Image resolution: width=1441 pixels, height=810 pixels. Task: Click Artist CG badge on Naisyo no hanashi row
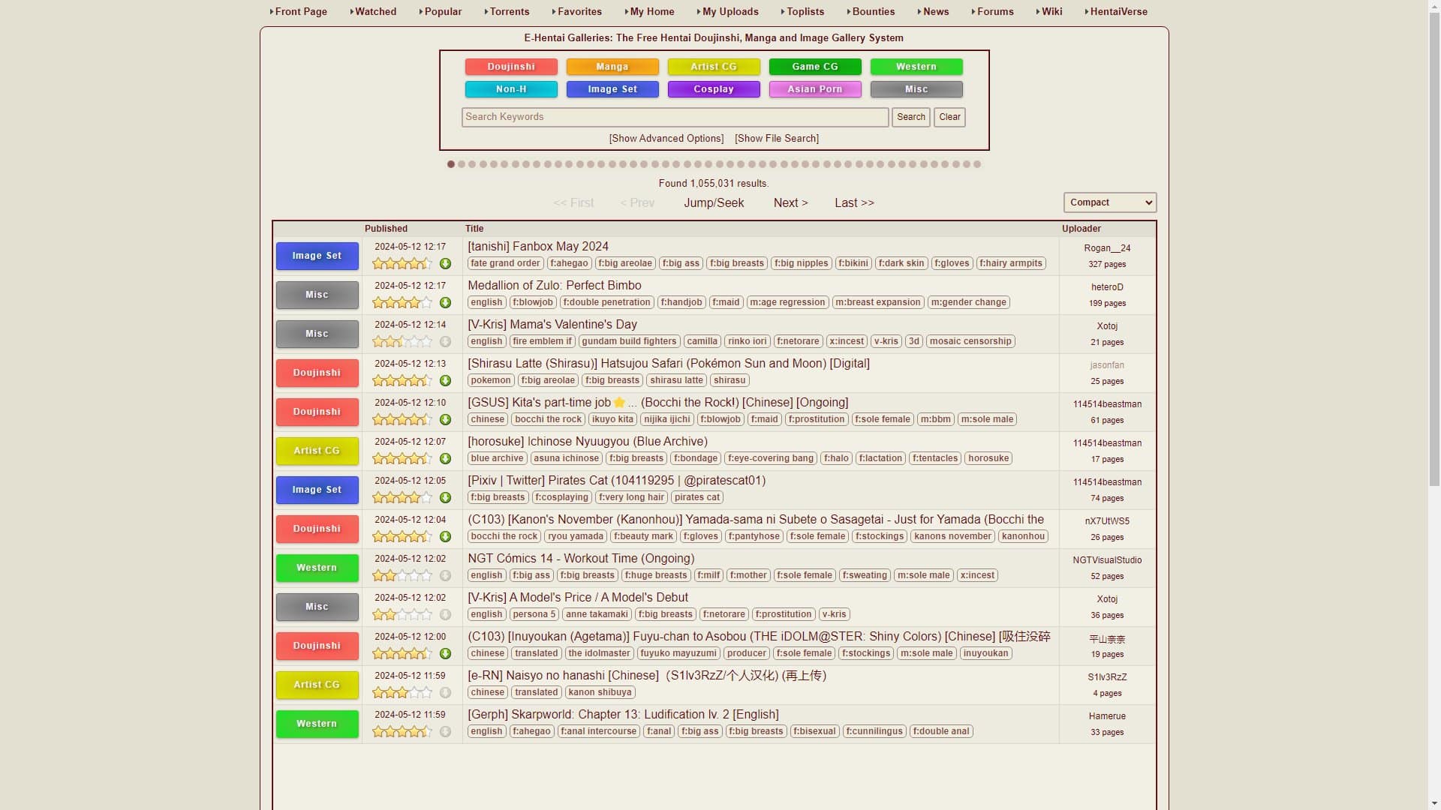tap(317, 685)
